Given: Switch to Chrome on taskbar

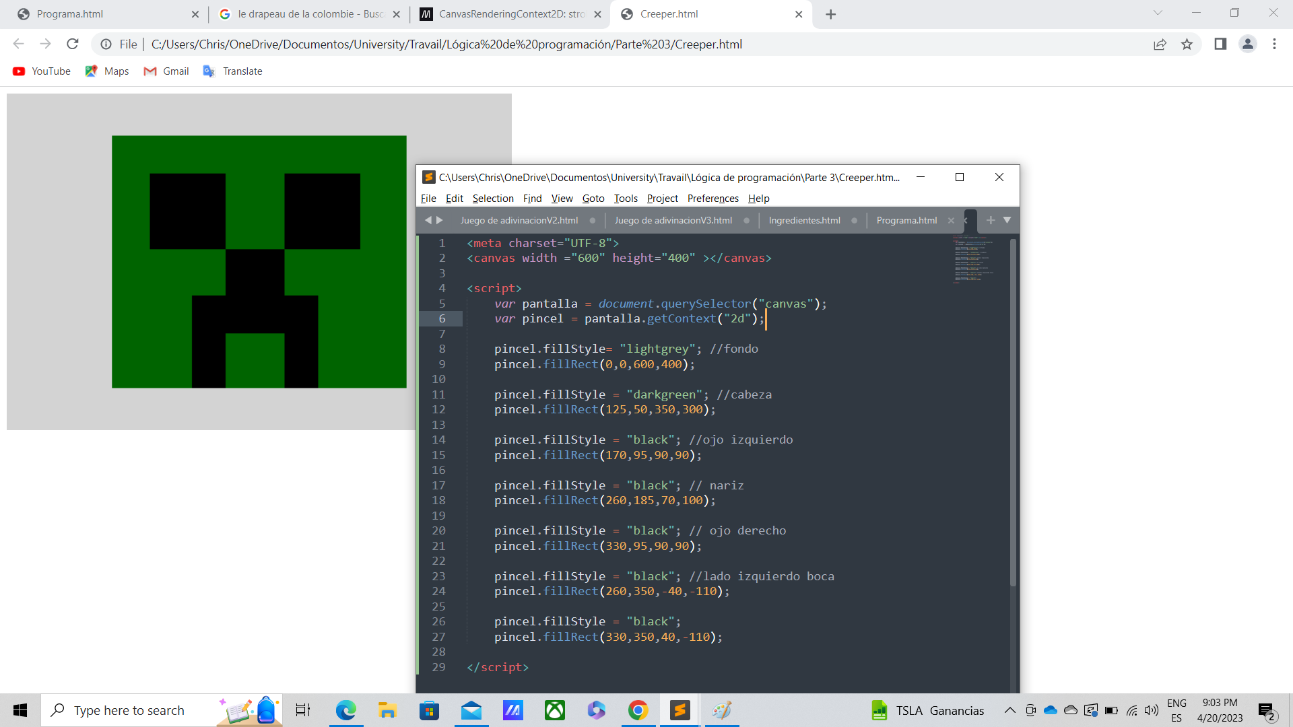Looking at the screenshot, I should (x=638, y=710).
